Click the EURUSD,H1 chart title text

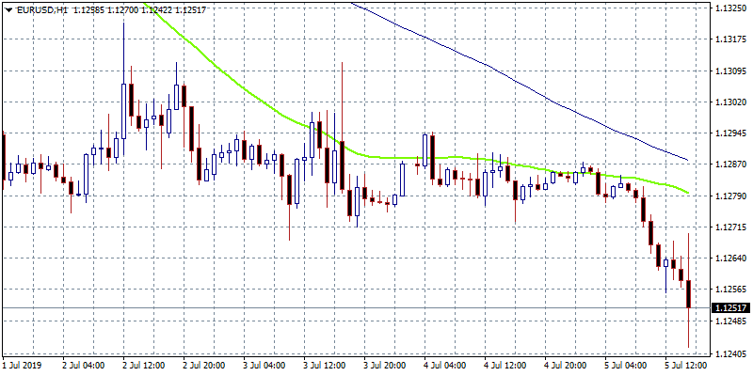tap(41, 8)
